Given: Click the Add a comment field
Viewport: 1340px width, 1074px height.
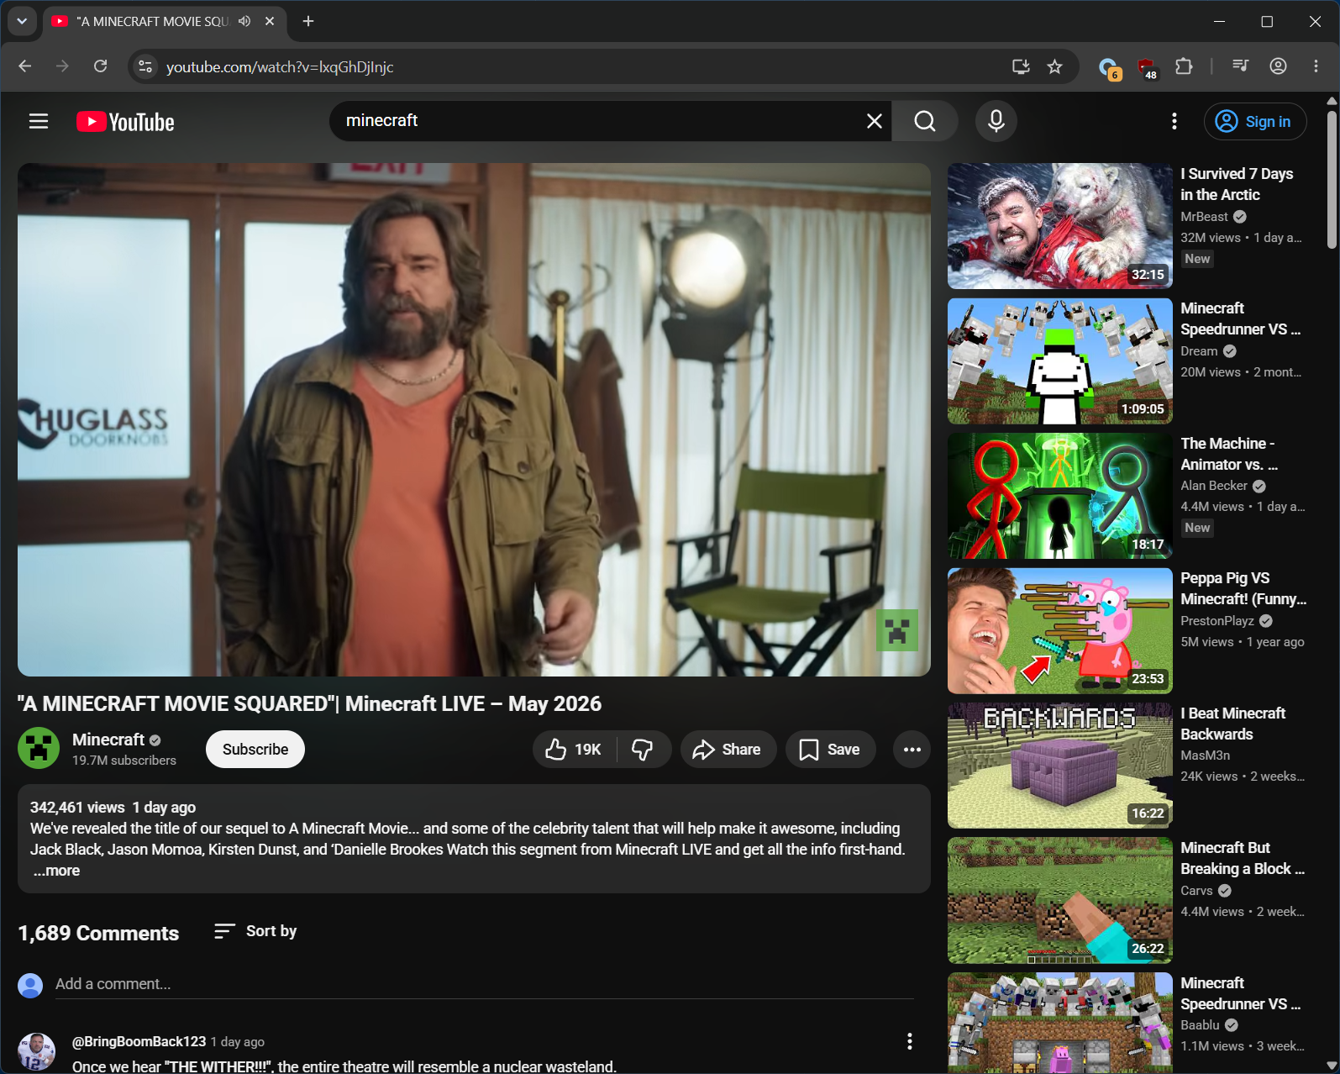Looking at the screenshot, I should 484,984.
